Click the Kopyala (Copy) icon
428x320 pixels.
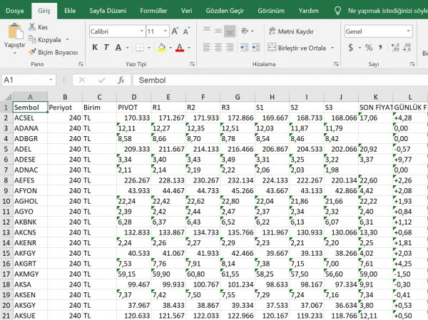click(x=32, y=40)
